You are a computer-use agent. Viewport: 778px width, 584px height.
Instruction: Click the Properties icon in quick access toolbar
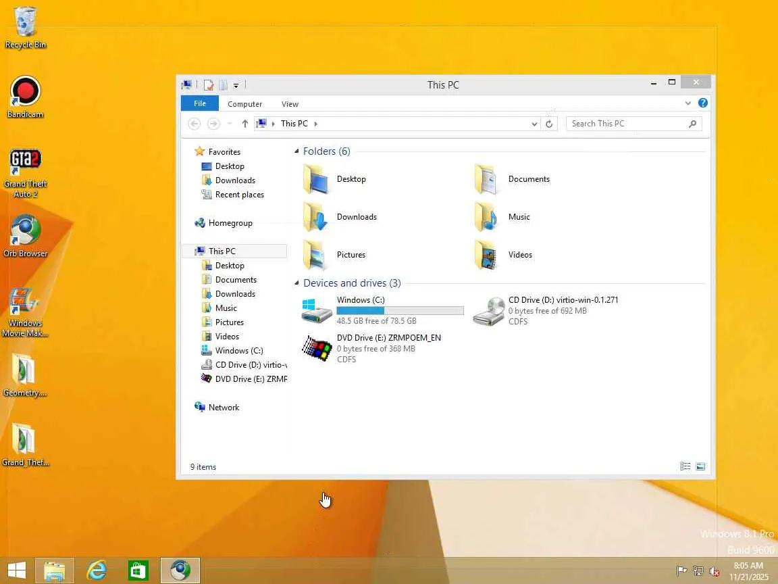[x=209, y=85]
